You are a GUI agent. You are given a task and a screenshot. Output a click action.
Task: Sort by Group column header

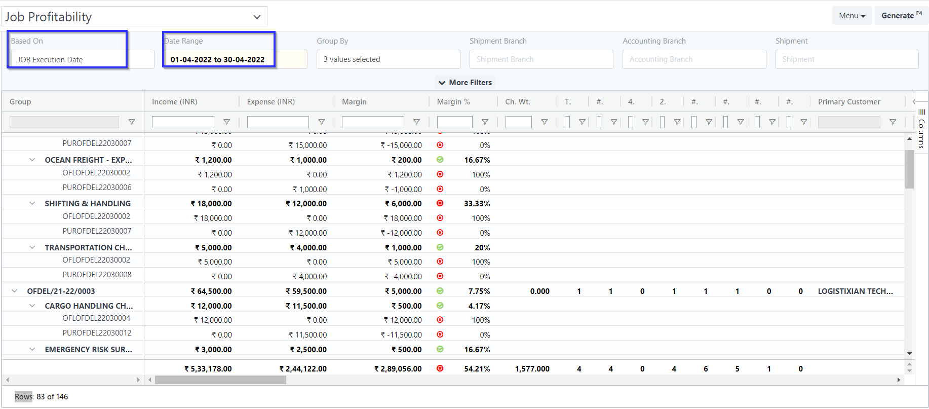pyautogui.click(x=20, y=102)
